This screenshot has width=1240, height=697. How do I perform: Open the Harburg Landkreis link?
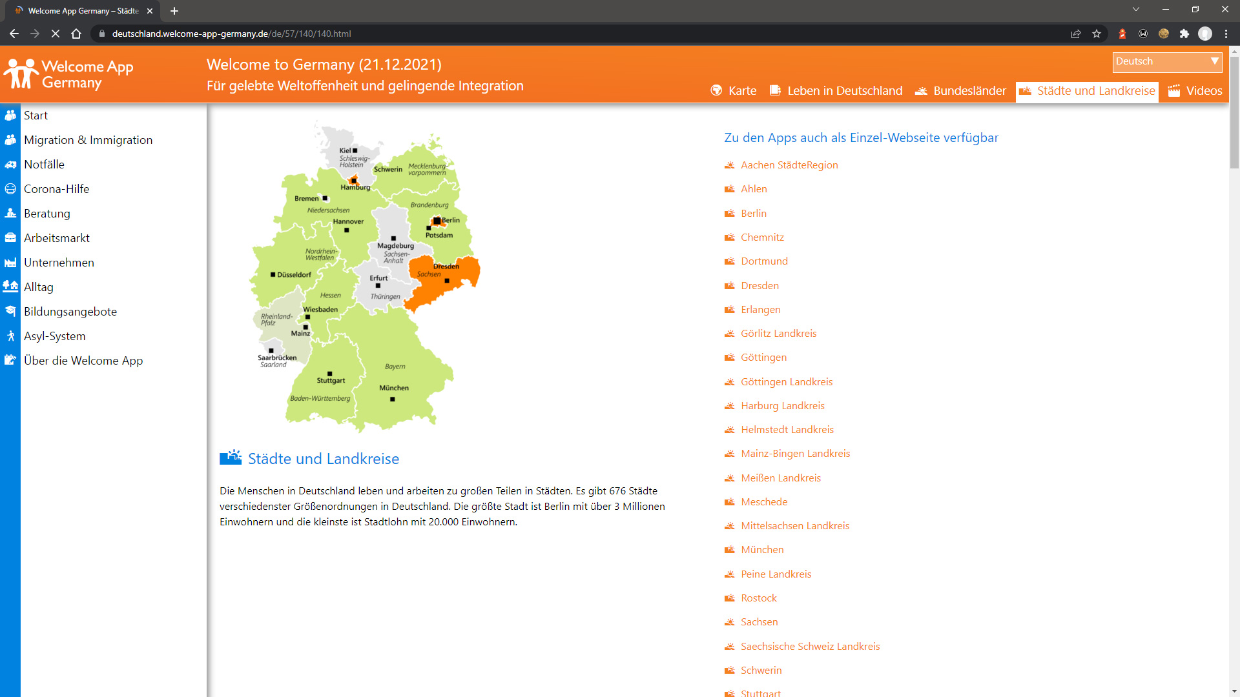783,406
